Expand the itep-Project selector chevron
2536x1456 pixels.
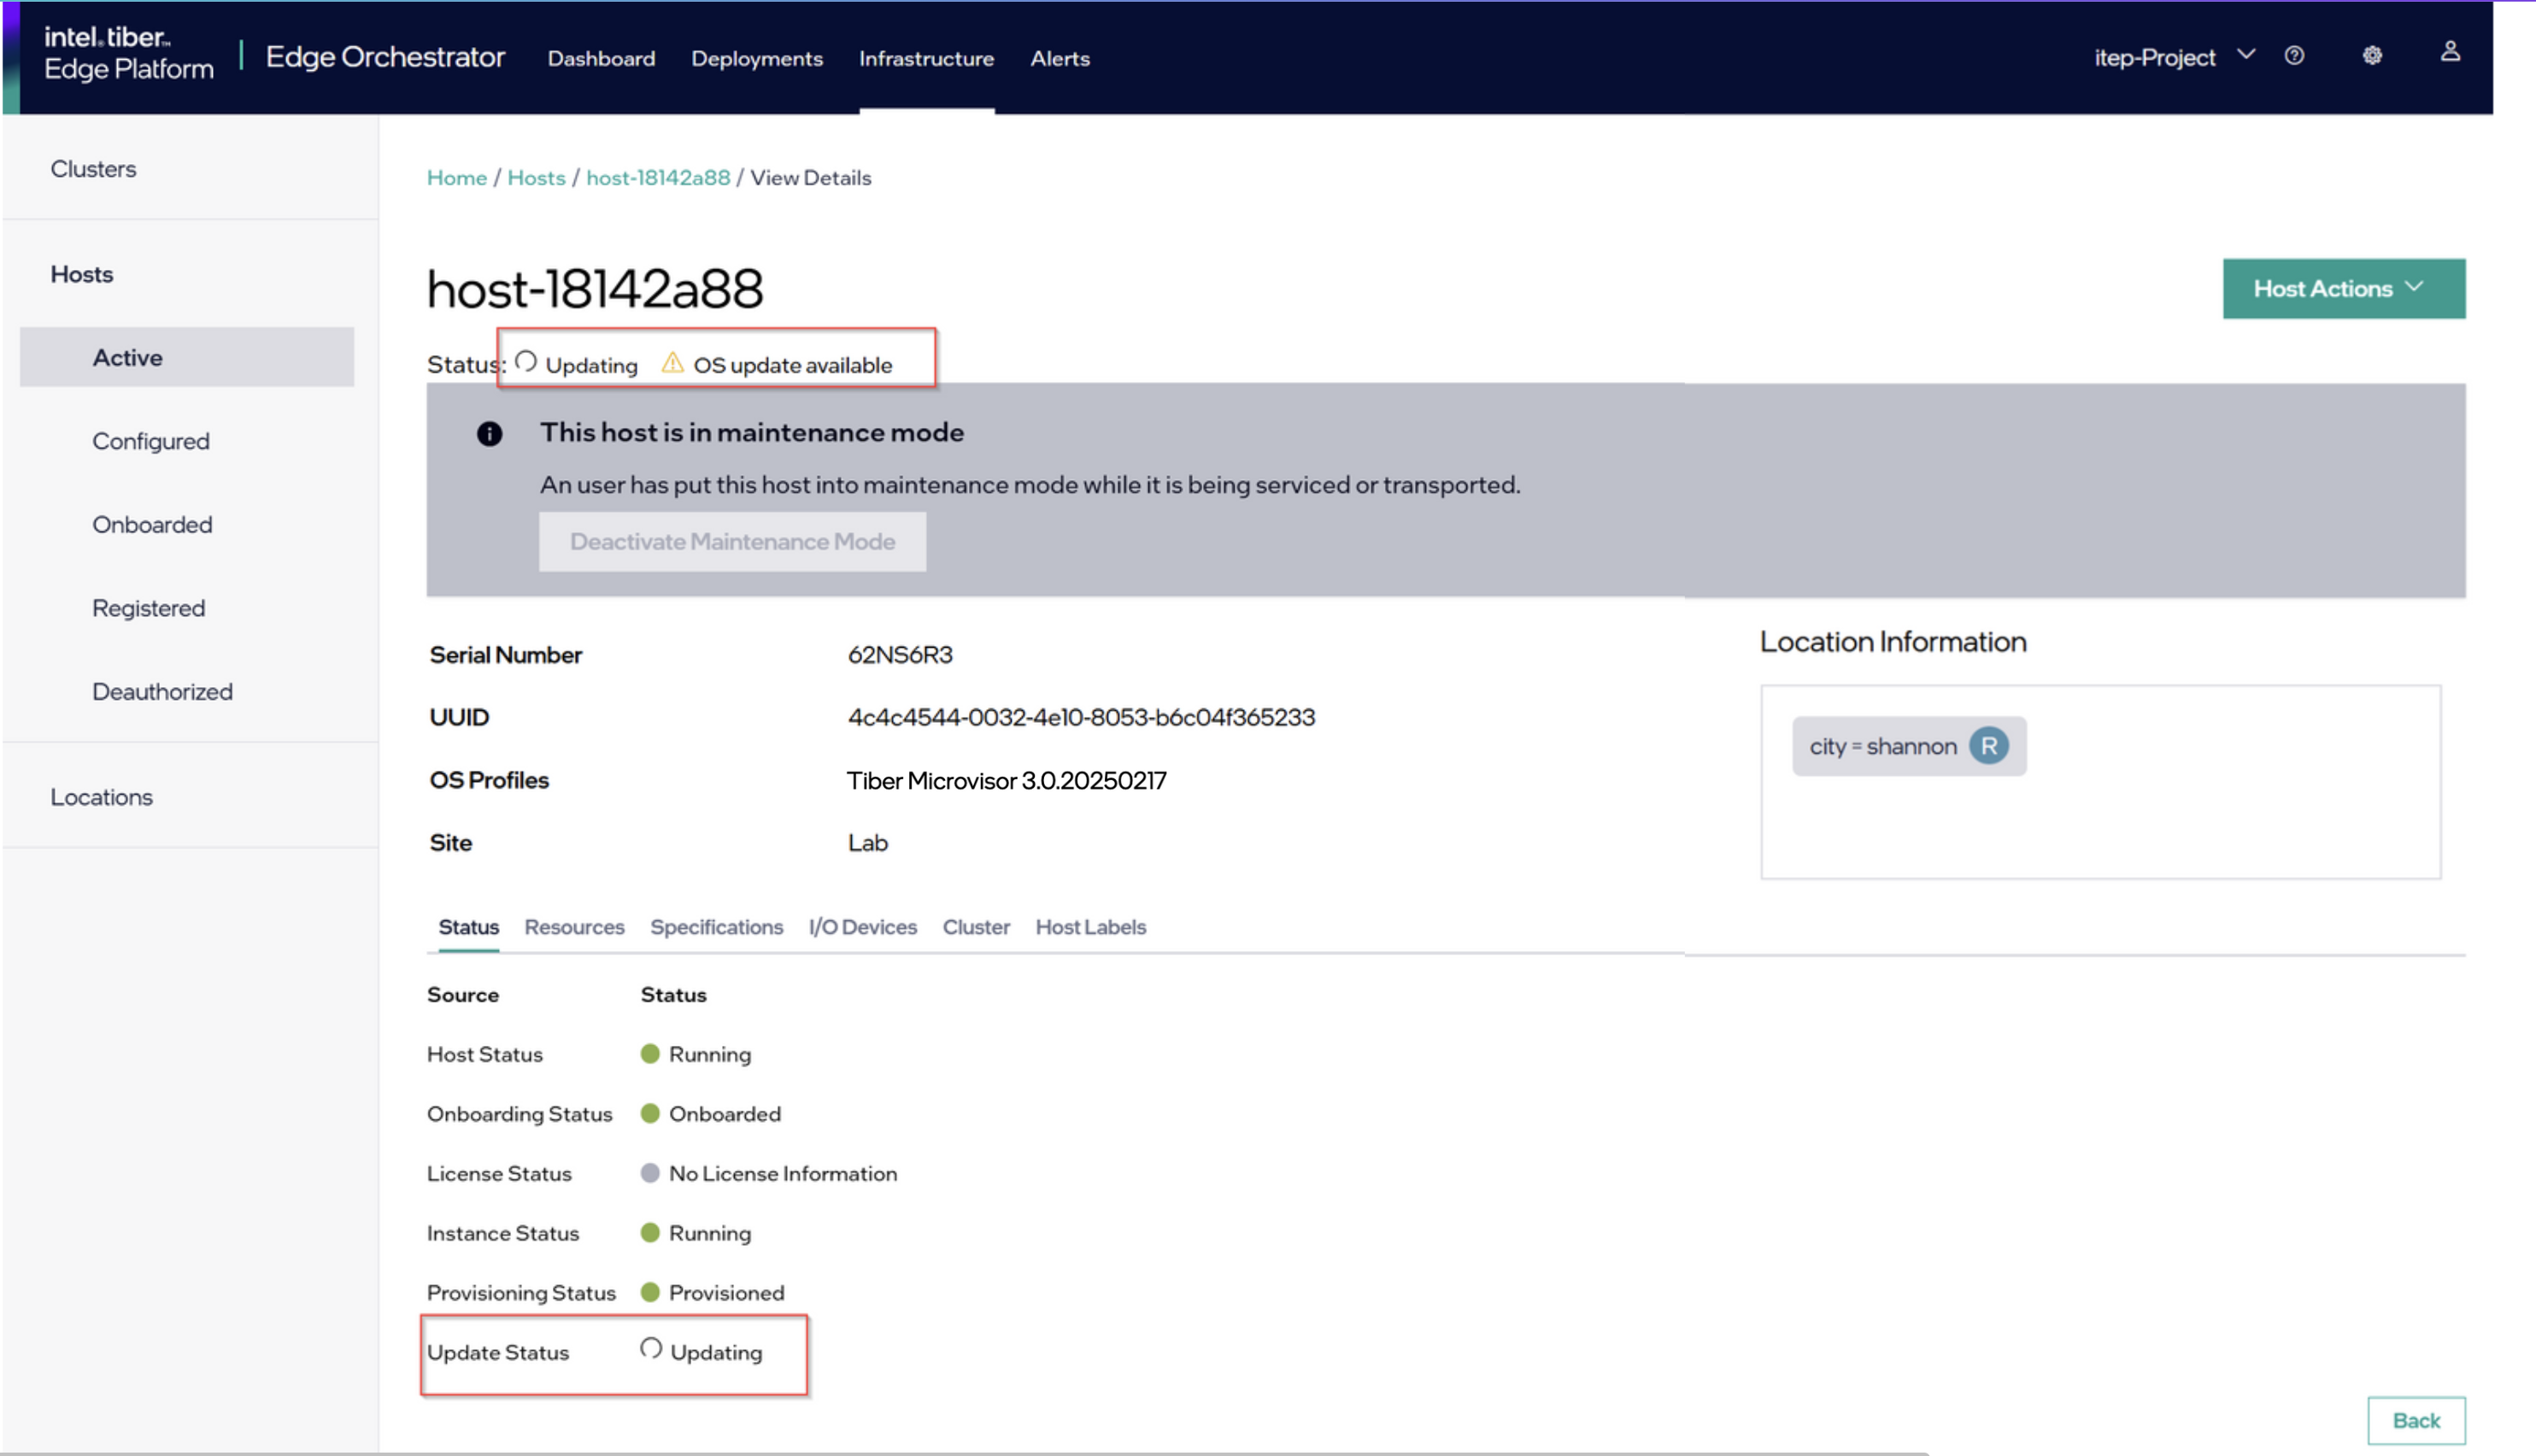point(2248,56)
